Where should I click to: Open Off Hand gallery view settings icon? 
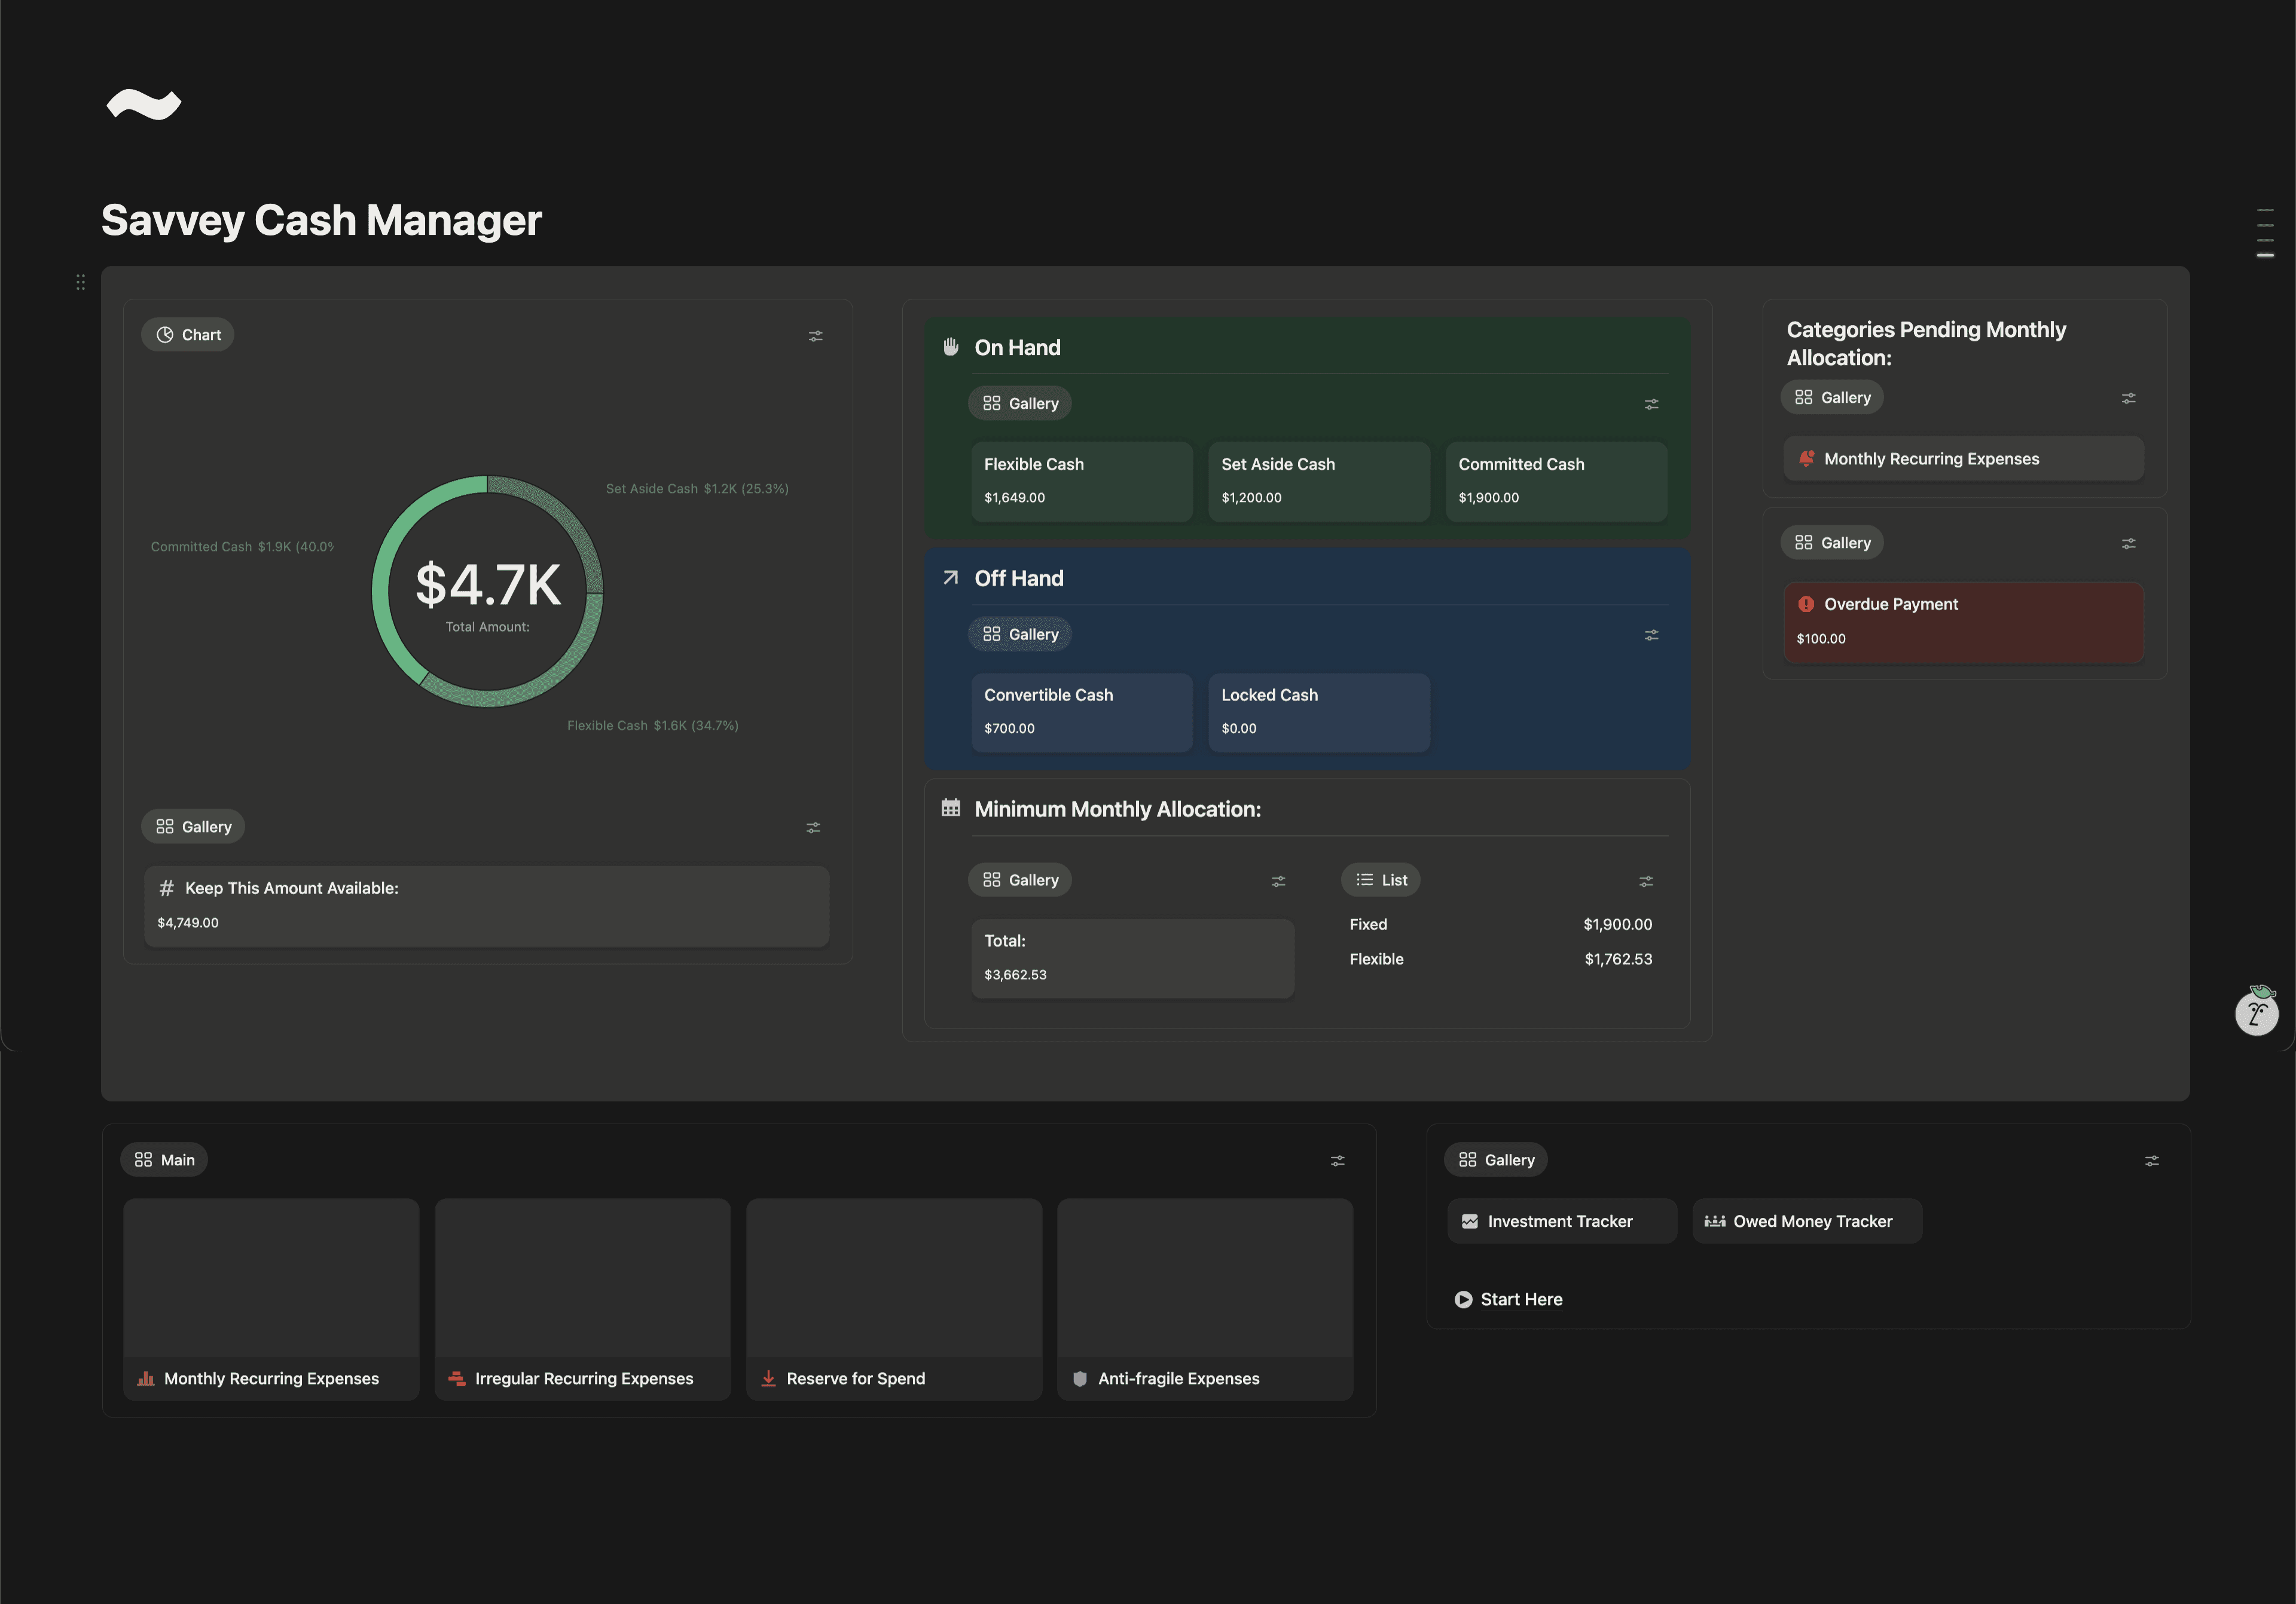[1651, 635]
